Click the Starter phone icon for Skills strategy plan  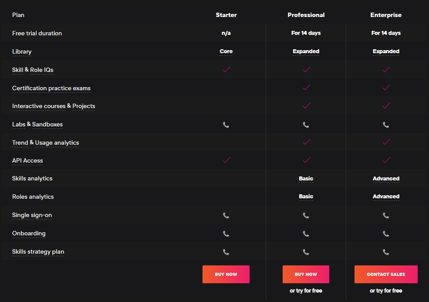[x=226, y=252]
